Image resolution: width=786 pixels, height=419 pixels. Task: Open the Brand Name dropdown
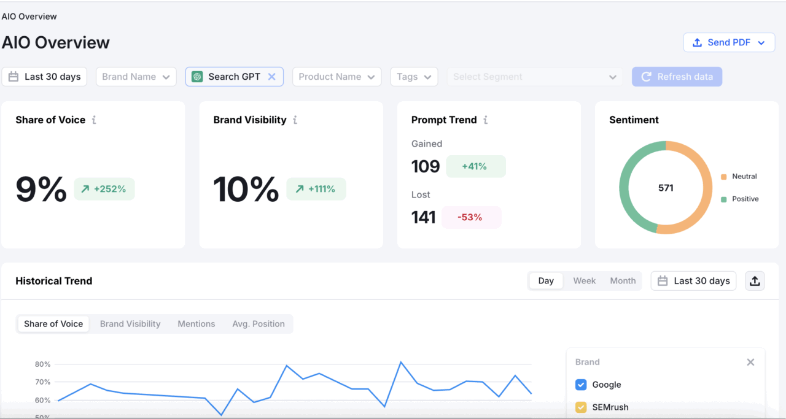(x=136, y=76)
